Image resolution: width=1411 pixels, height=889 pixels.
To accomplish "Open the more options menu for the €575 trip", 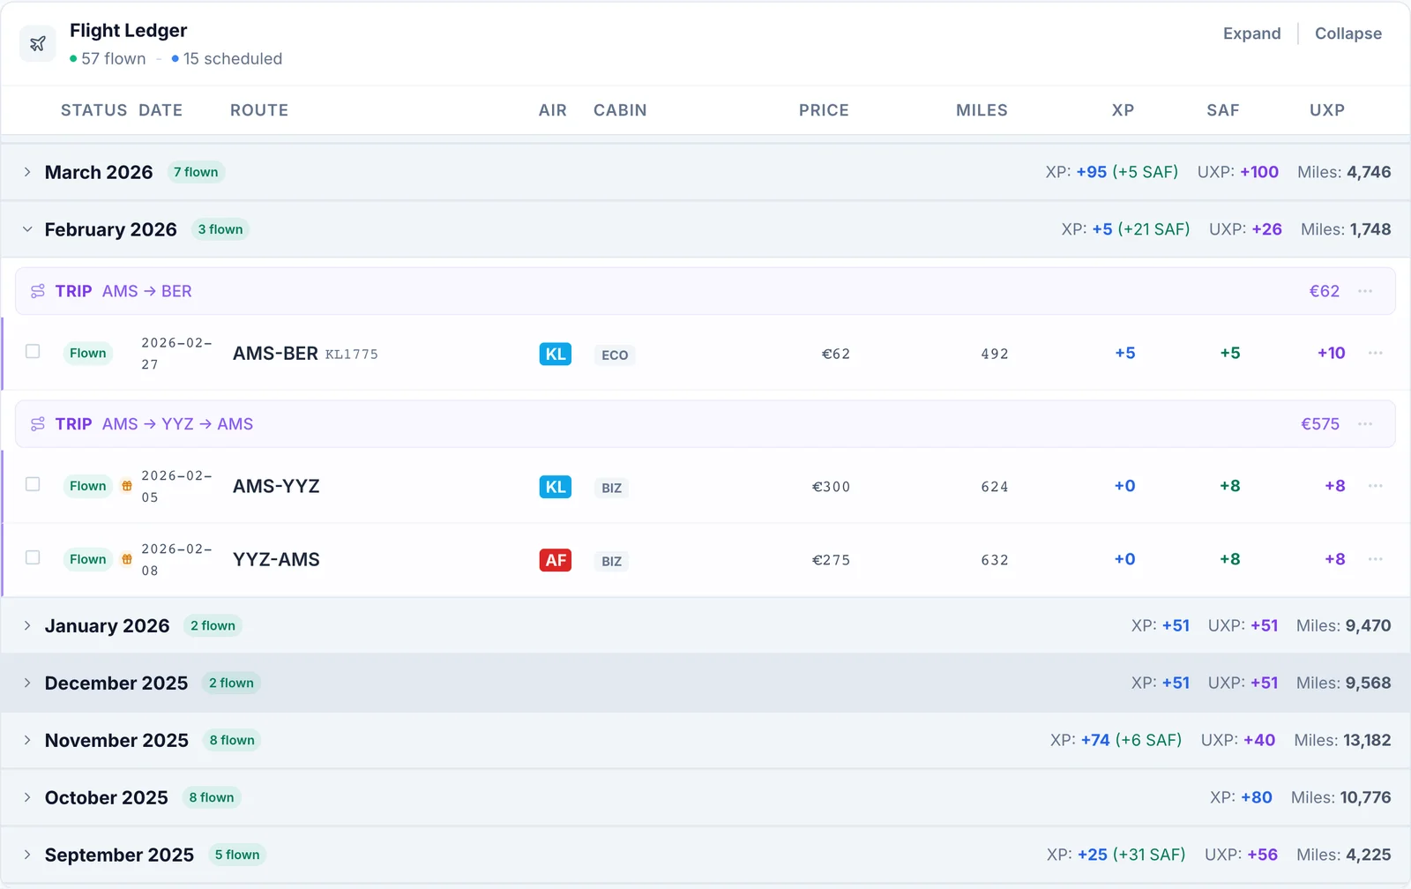I will (1365, 424).
